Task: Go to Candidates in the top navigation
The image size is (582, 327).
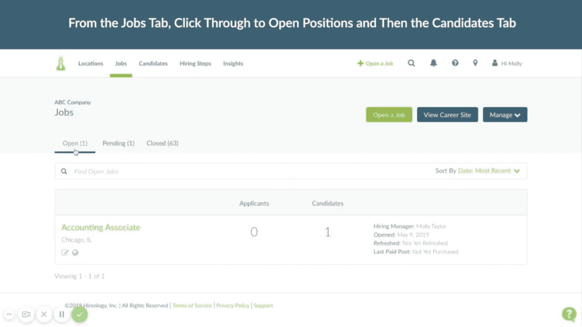Action: [153, 64]
